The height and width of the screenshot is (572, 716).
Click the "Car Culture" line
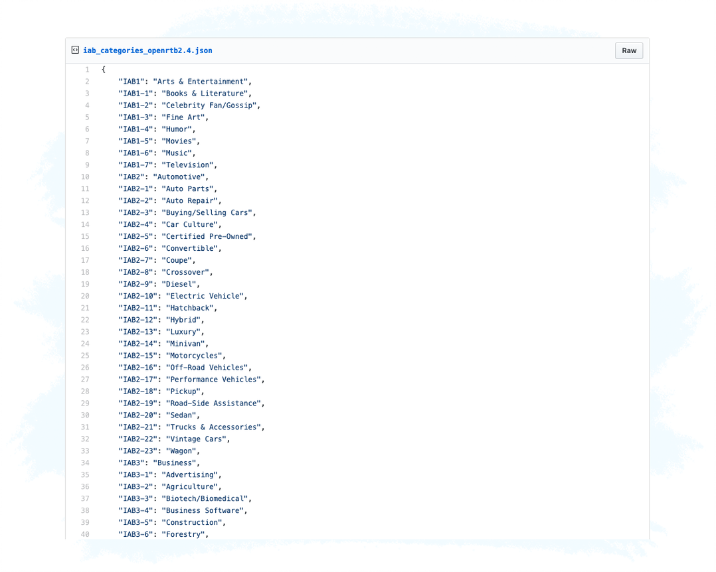click(x=170, y=225)
